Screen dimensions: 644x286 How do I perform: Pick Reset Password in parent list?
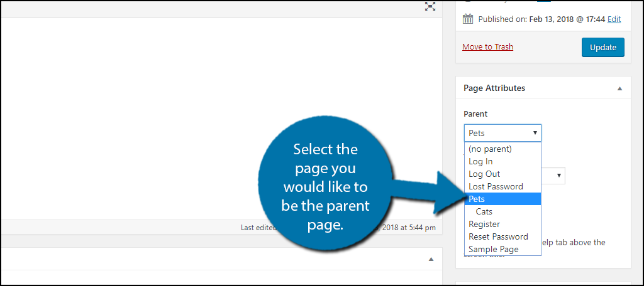point(502,236)
